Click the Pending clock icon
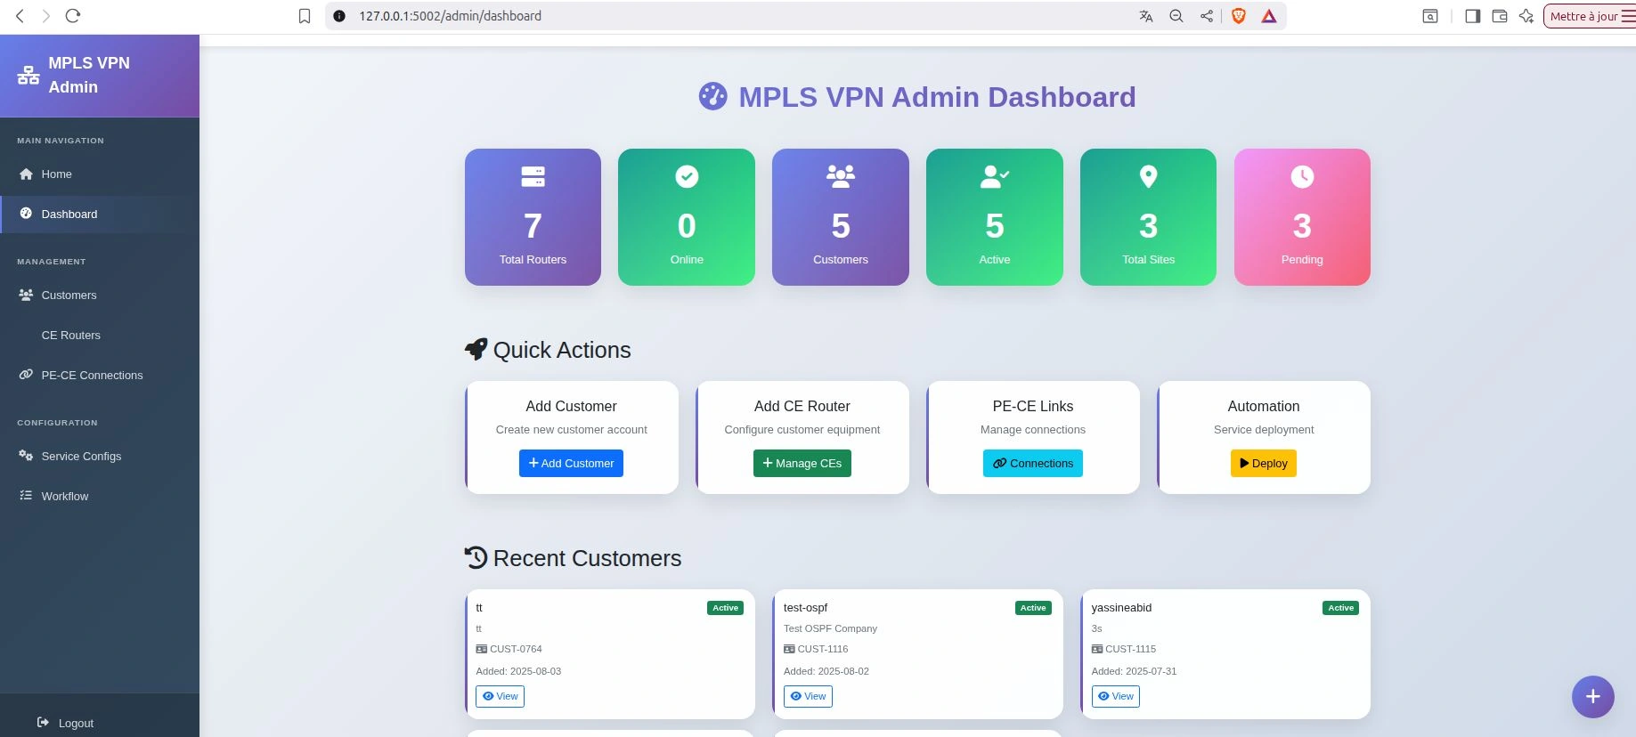 tap(1302, 176)
